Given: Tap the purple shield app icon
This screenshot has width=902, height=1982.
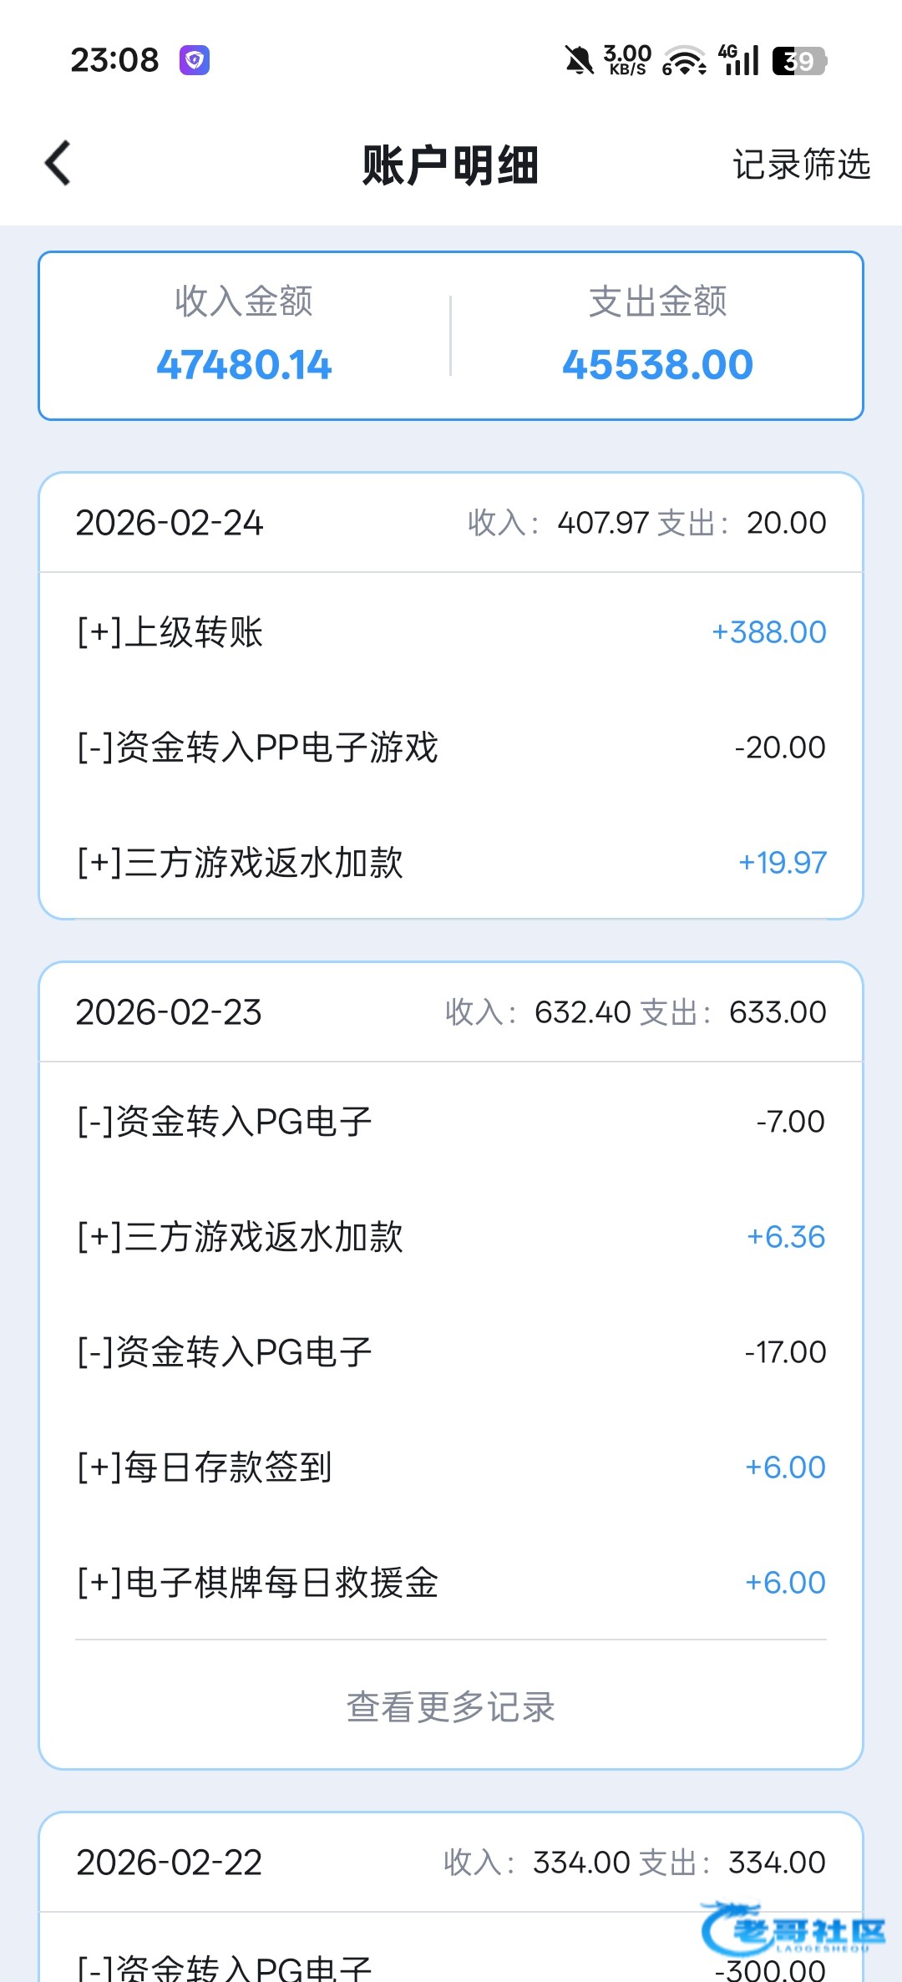Looking at the screenshot, I should coord(195,60).
